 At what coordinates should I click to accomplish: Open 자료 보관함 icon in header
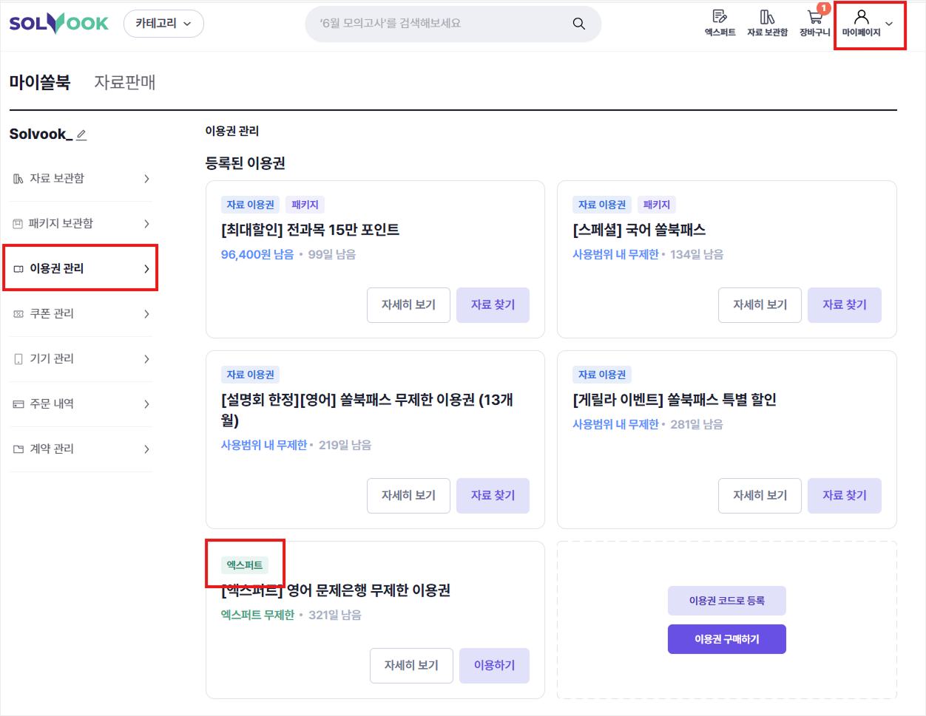point(767,23)
